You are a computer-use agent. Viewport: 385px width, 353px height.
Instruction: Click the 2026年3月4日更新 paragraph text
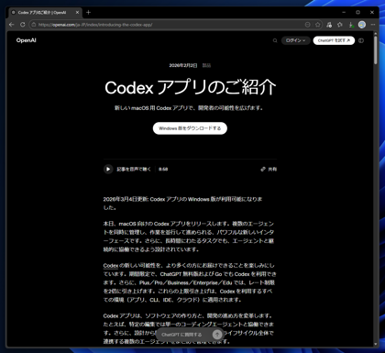[x=182, y=204]
